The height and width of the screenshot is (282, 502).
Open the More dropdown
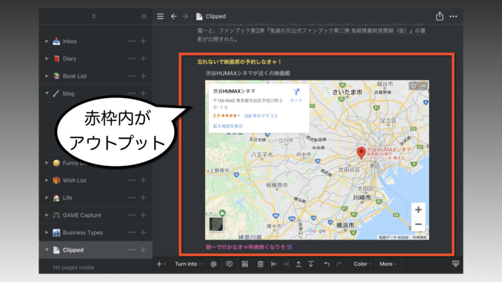388,264
